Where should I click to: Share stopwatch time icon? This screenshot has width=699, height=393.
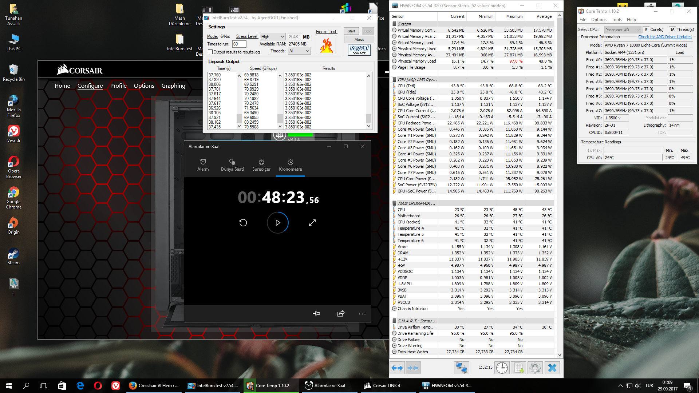click(x=341, y=314)
